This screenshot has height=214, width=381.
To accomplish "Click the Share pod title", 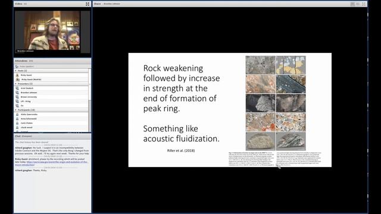I will (97, 4).
